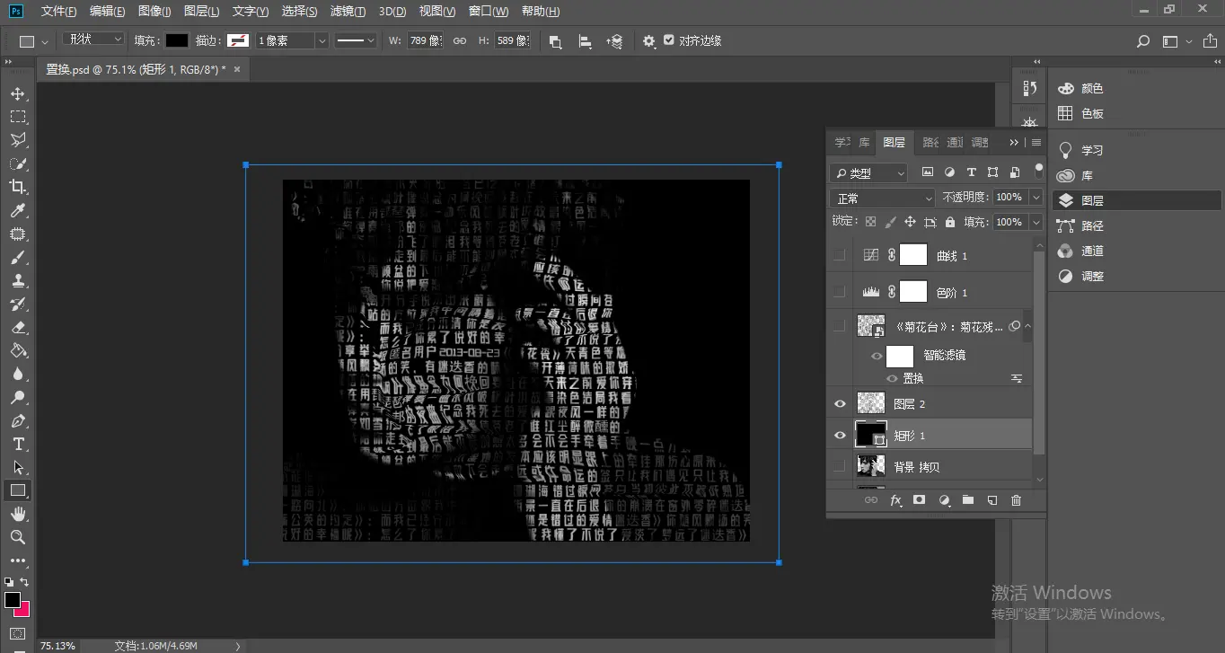Delete layer using trash icon
This screenshot has width=1225, height=653.
click(x=1016, y=500)
